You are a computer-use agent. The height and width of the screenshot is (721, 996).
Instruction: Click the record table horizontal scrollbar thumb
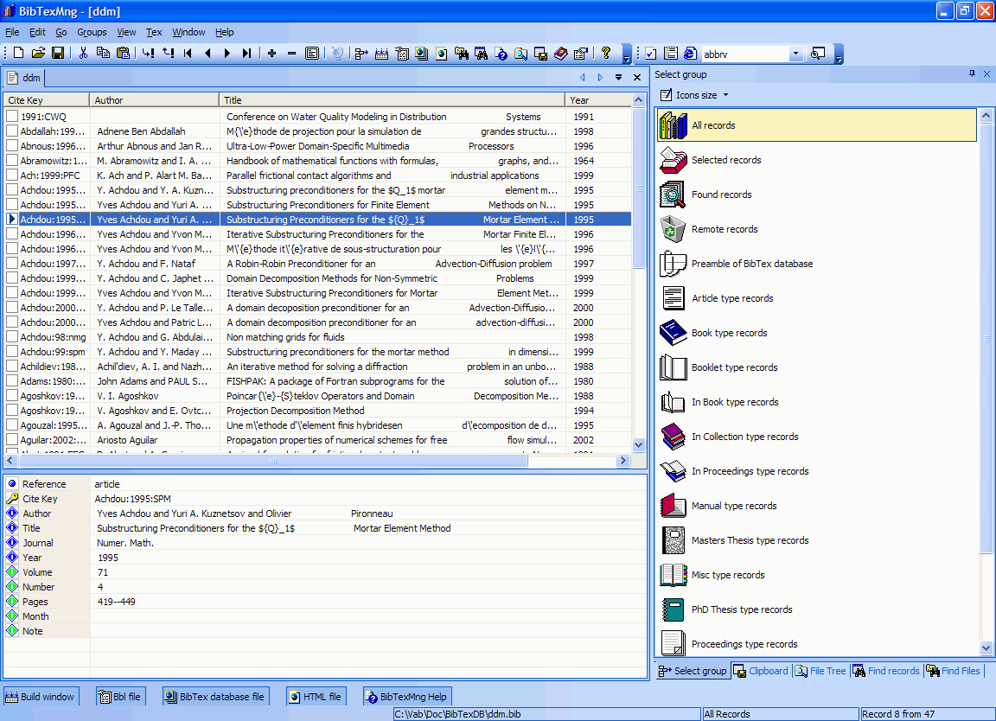click(x=273, y=461)
